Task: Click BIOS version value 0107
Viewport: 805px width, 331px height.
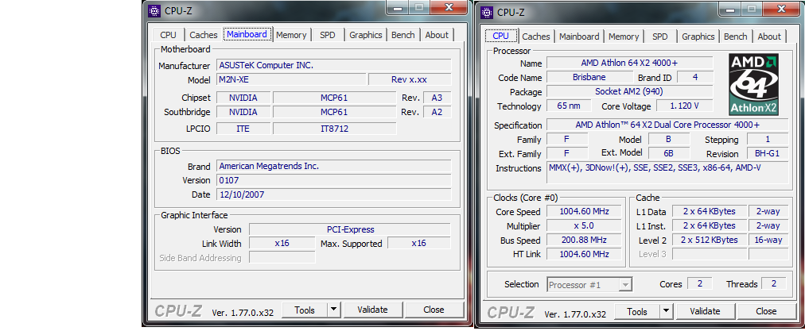Action: pyautogui.click(x=334, y=180)
